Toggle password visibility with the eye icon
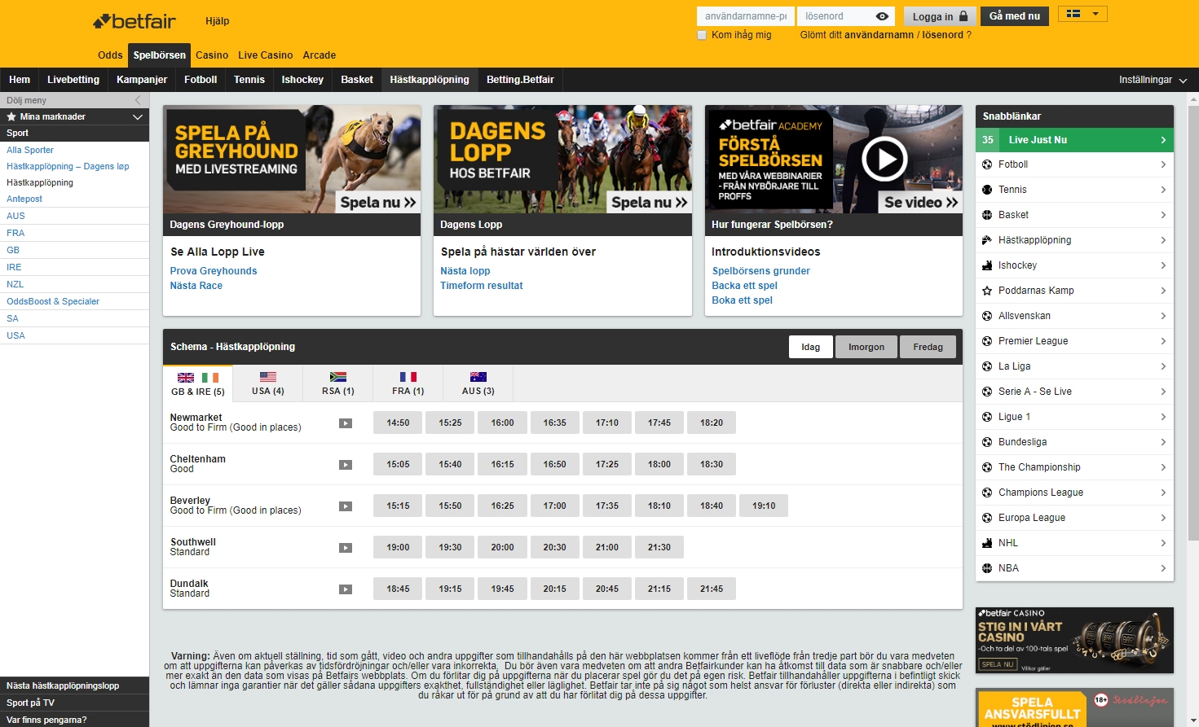Viewport: 1199px width, 727px height. point(883,15)
